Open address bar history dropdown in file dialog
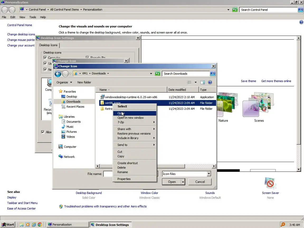Viewport: 304px width, 228px height. (x=151, y=73)
